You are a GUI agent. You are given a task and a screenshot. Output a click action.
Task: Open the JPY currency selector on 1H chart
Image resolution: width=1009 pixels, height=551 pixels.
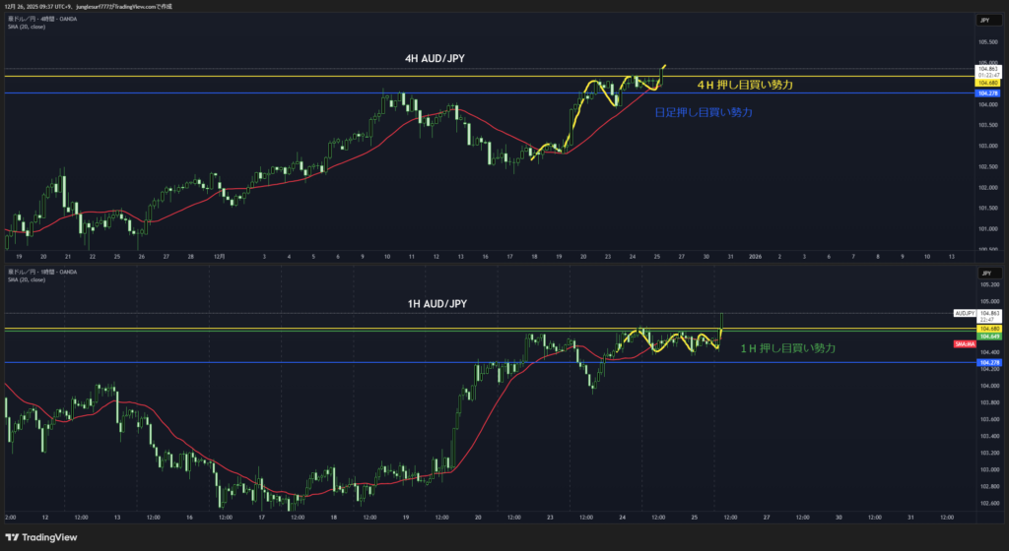tap(984, 273)
